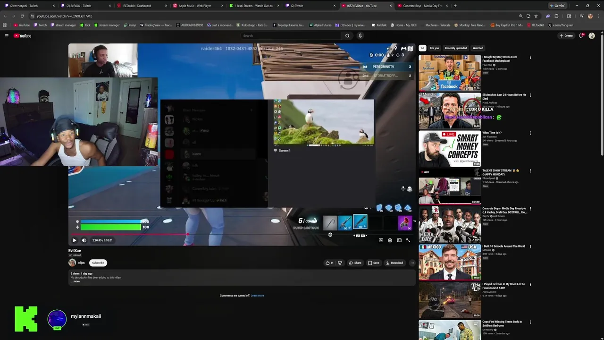Open the Create button menu

[566, 36]
